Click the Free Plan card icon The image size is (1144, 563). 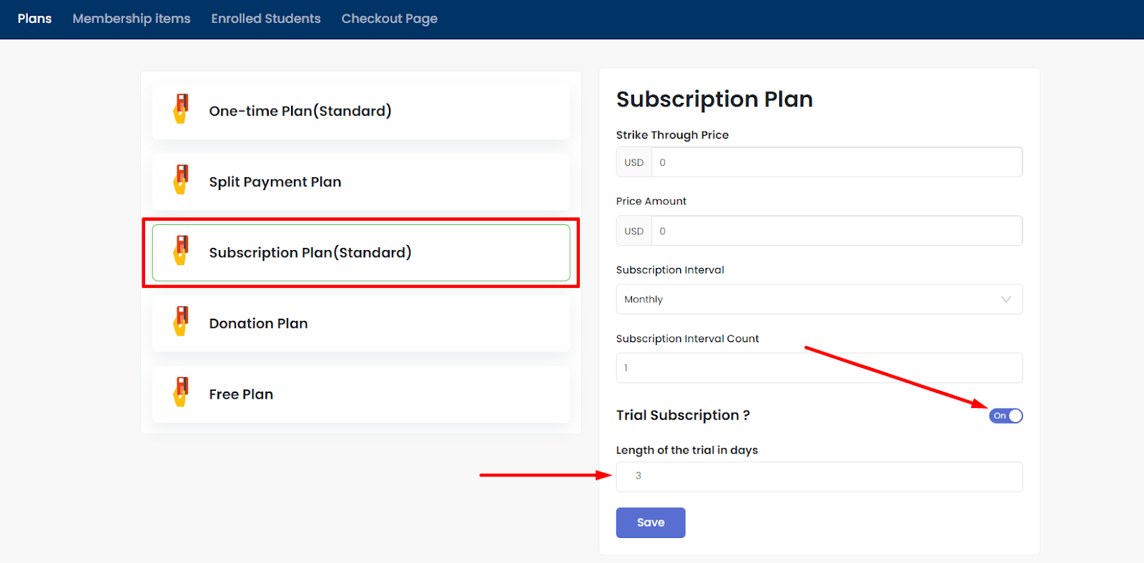(x=182, y=392)
